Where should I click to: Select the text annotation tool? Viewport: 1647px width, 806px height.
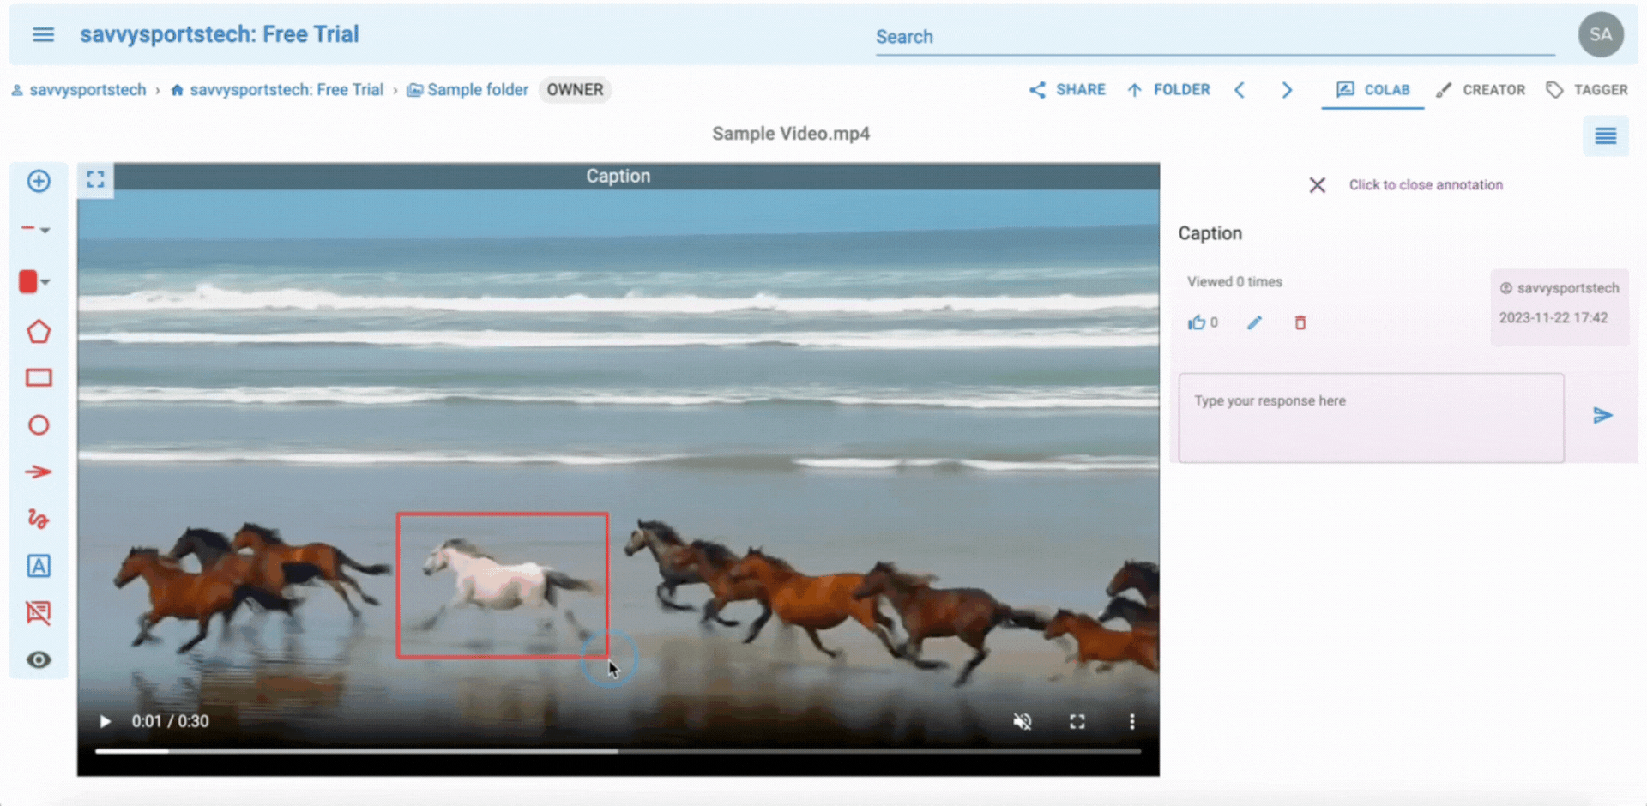pyautogui.click(x=39, y=566)
